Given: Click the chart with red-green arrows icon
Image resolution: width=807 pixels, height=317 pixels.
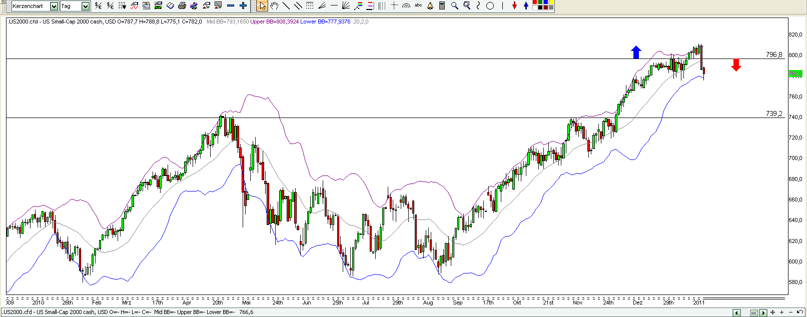Looking at the screenshot, I should [x=206, y=6].
